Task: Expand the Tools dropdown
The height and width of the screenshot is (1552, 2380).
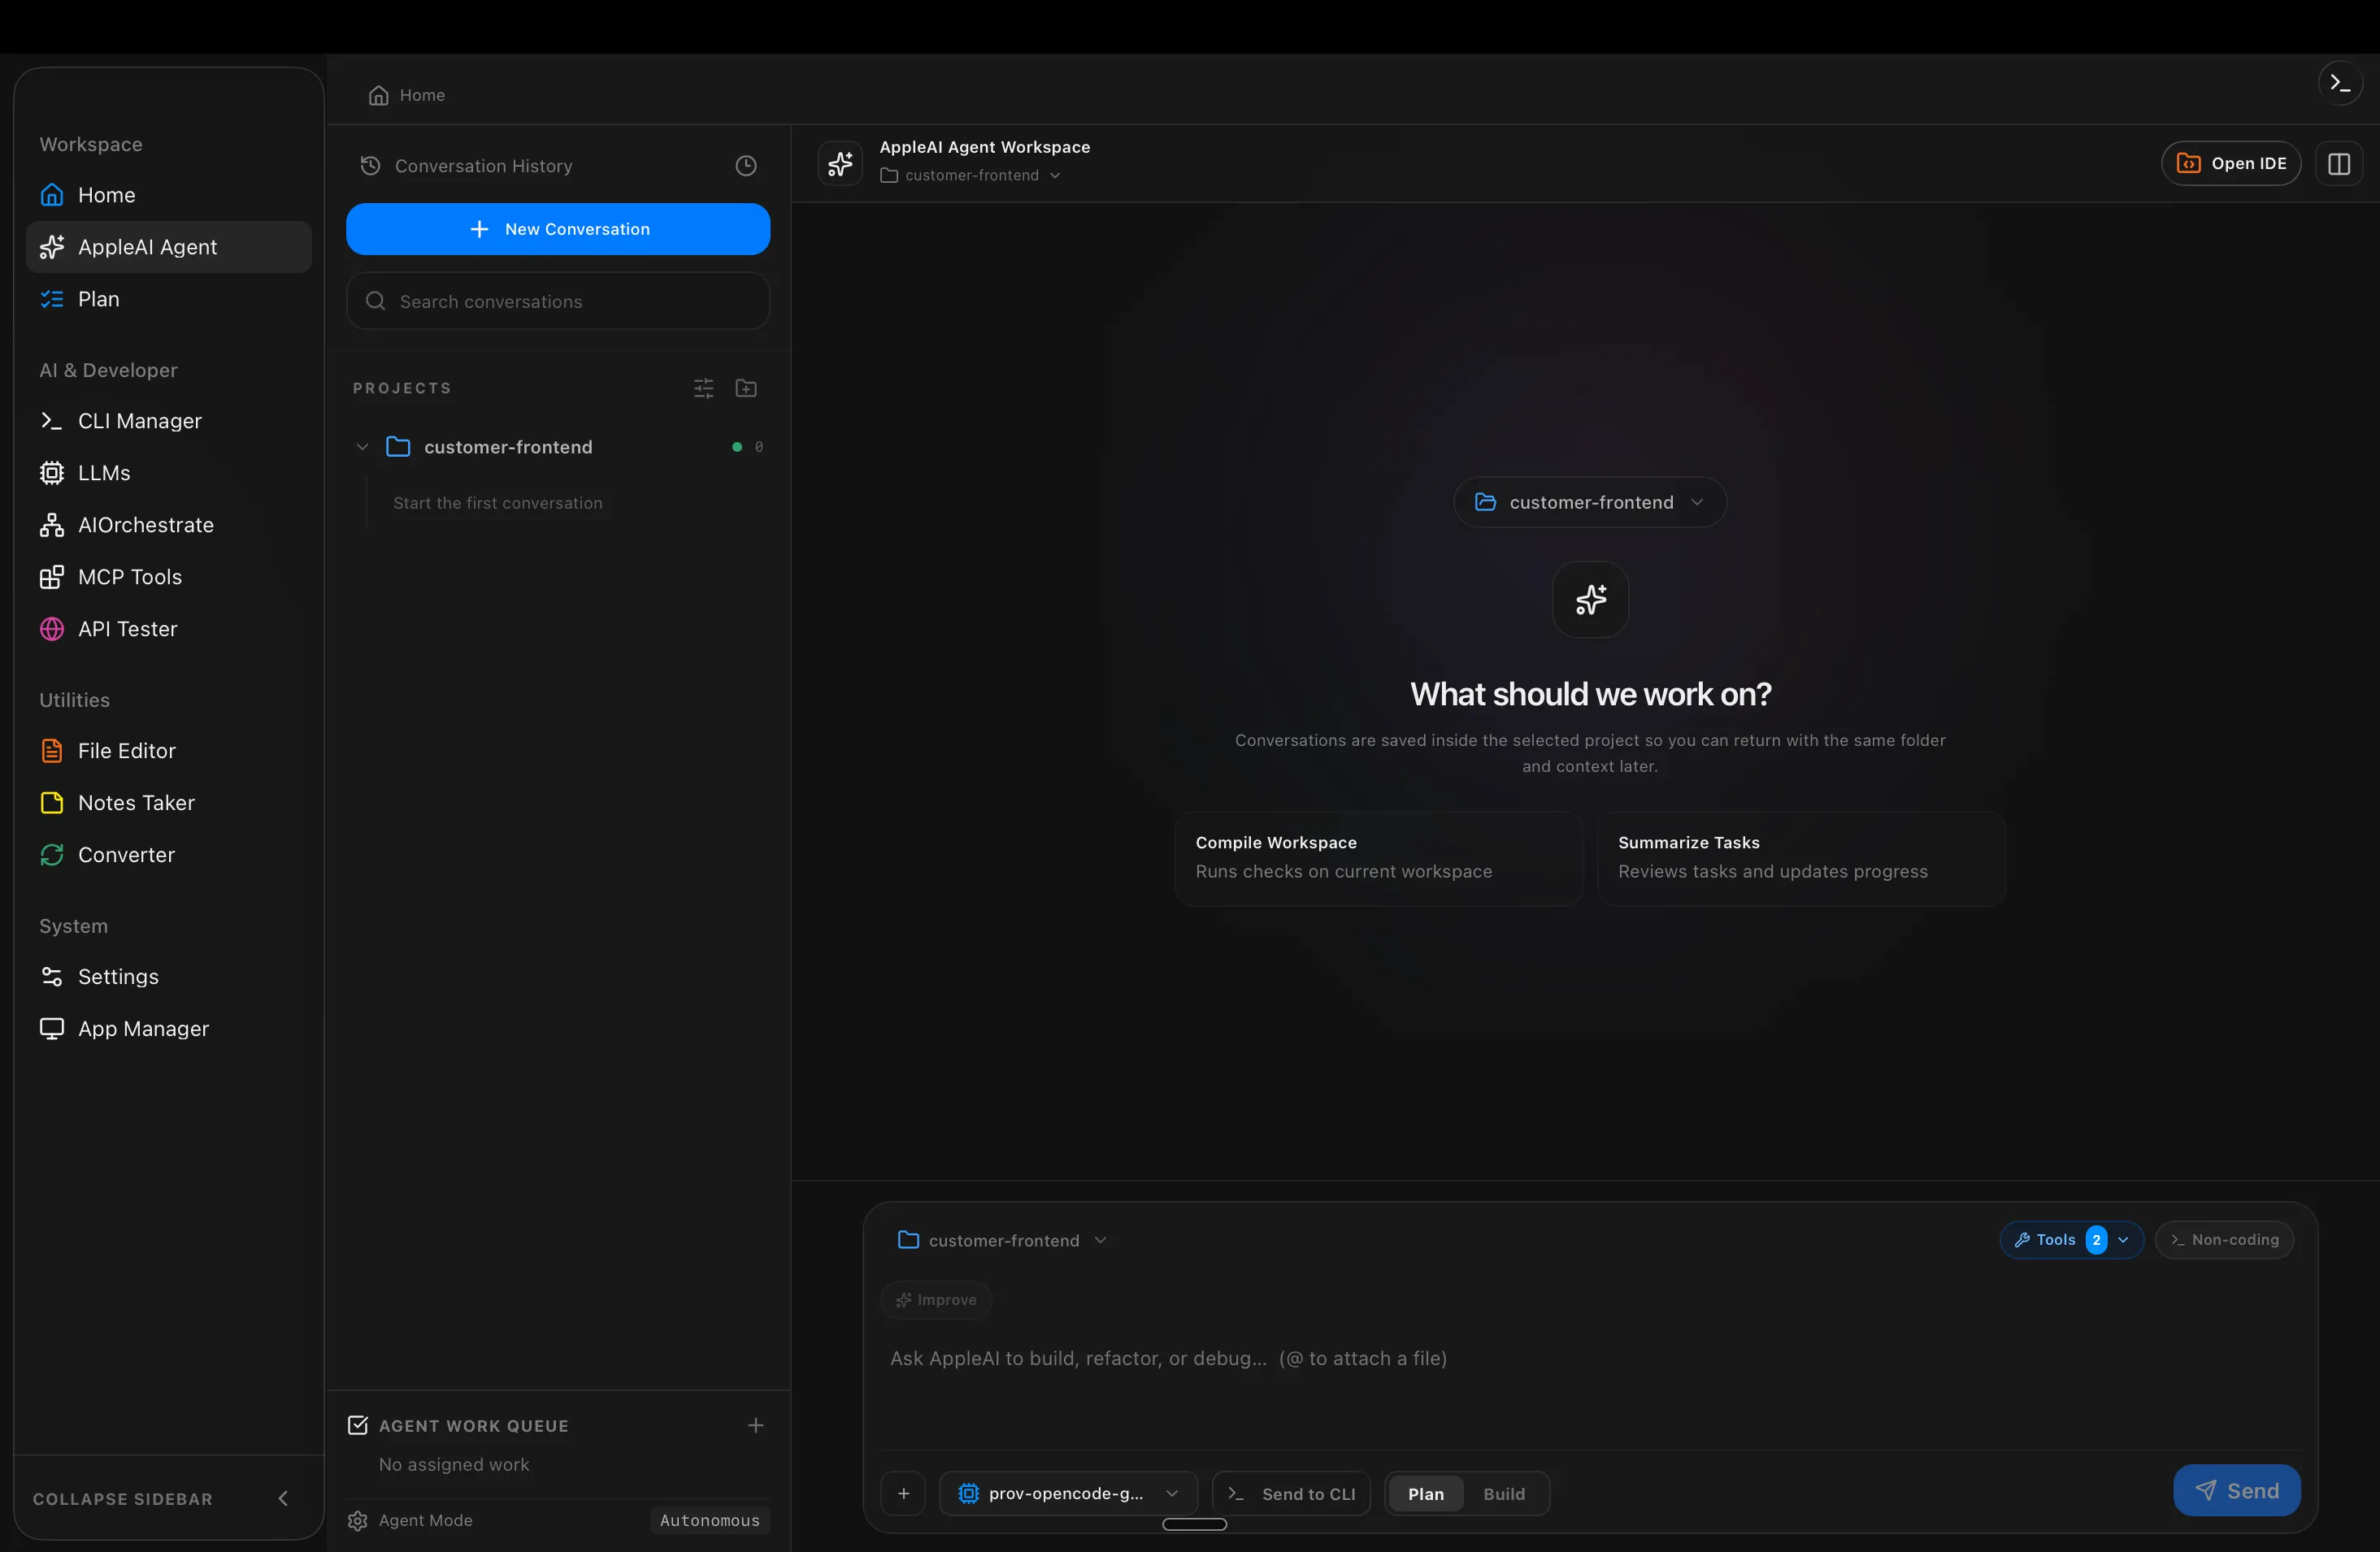Action: pyautogui.click(x=2071, y=1239)
